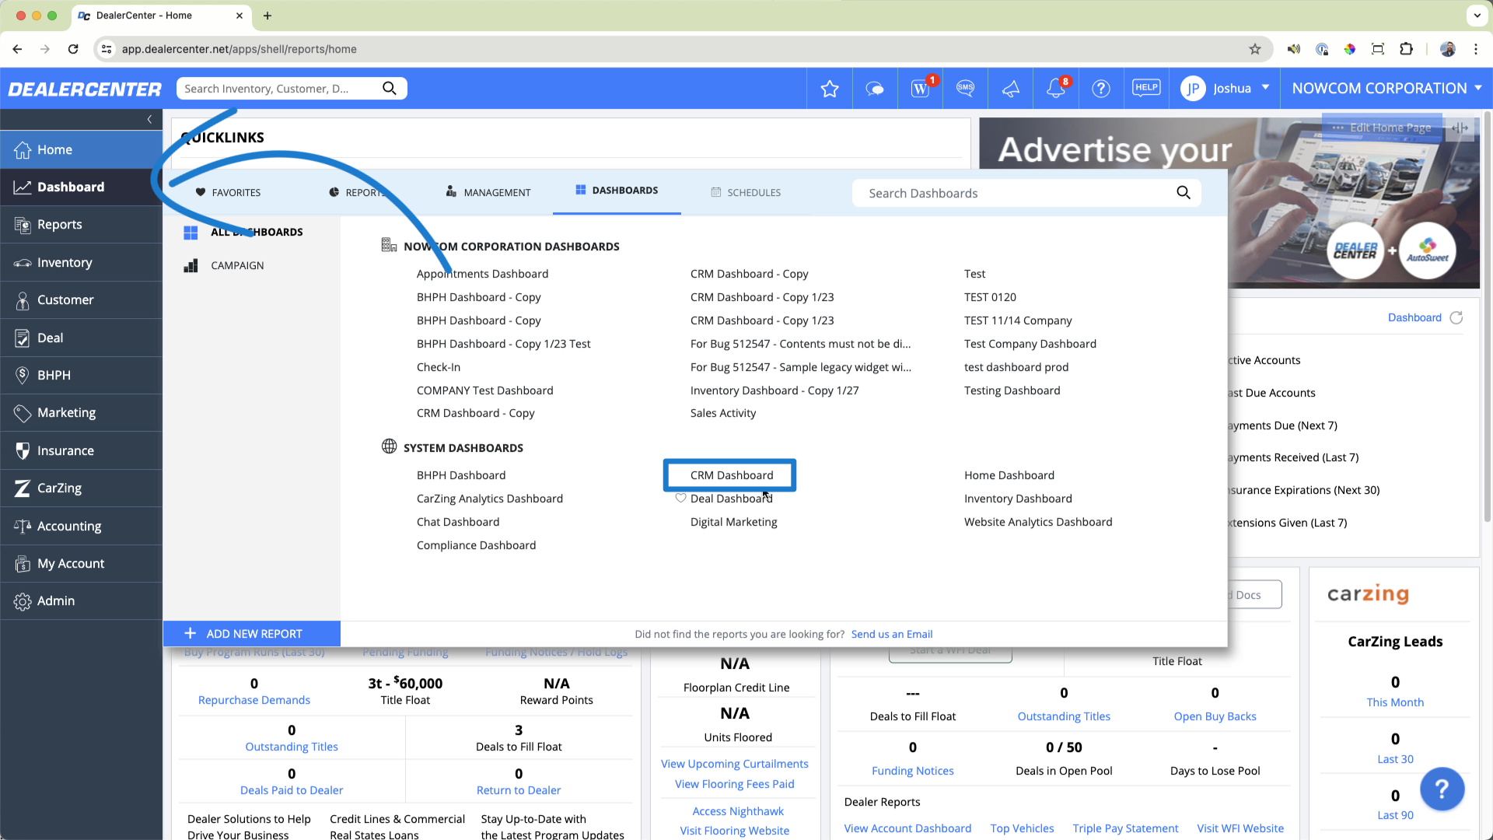The width and height of the screenshot is (1493, 840).
Task: Open My Account in the sidebar
Action: [82, 564]
